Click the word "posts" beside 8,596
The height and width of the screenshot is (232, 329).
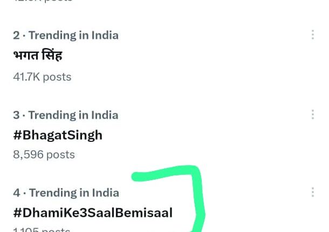60,155
